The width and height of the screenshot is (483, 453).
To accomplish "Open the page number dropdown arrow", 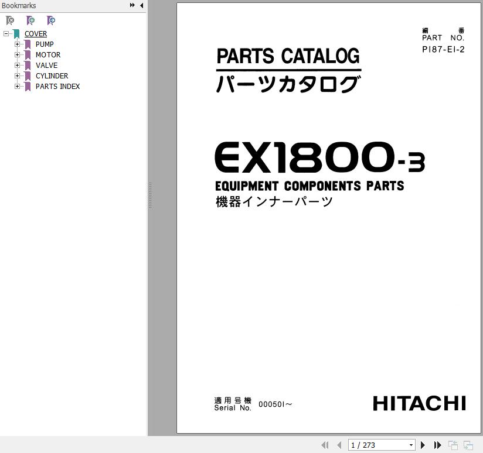I will pyautogui.click(x=411, y=445).
